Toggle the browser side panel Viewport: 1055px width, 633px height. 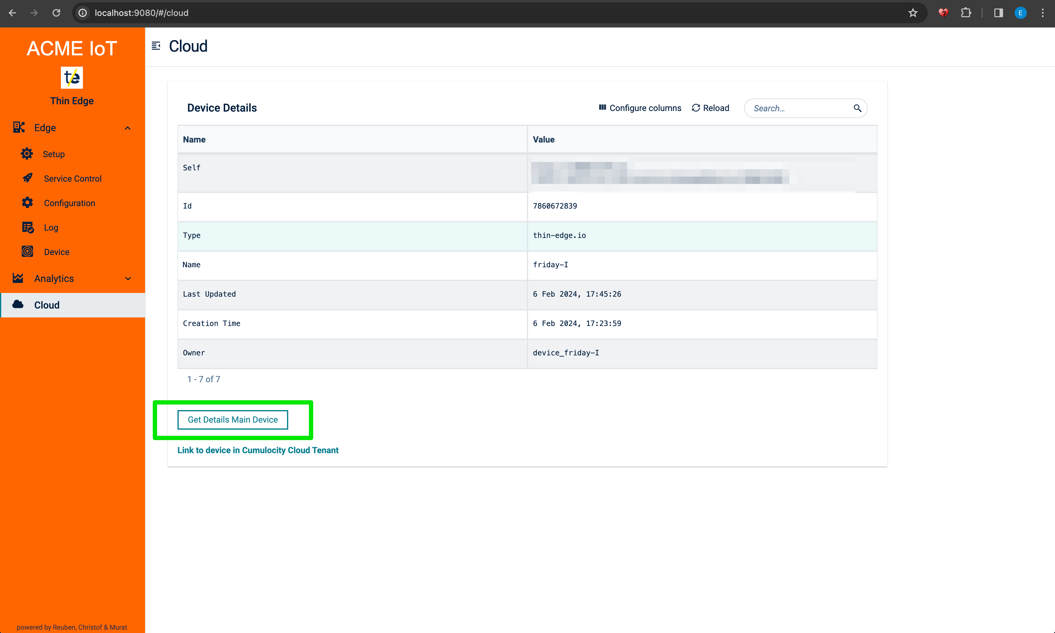[998, 13]
